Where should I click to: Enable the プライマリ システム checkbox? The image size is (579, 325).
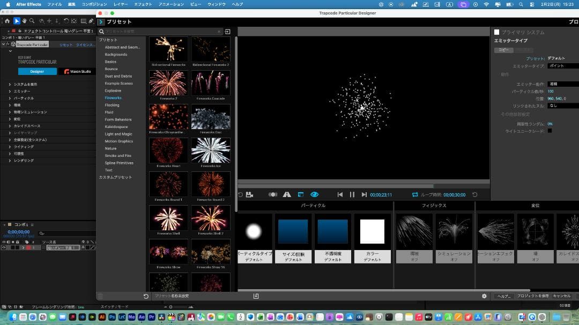496,32
